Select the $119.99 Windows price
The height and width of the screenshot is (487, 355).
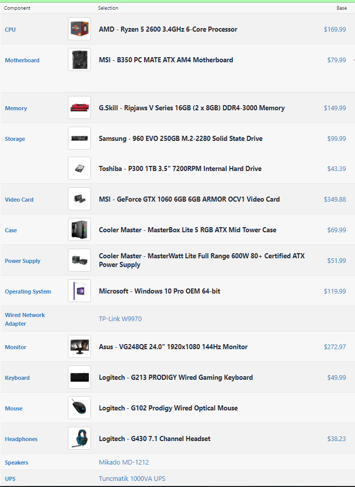pyautogui.click(x=335, y=291)
